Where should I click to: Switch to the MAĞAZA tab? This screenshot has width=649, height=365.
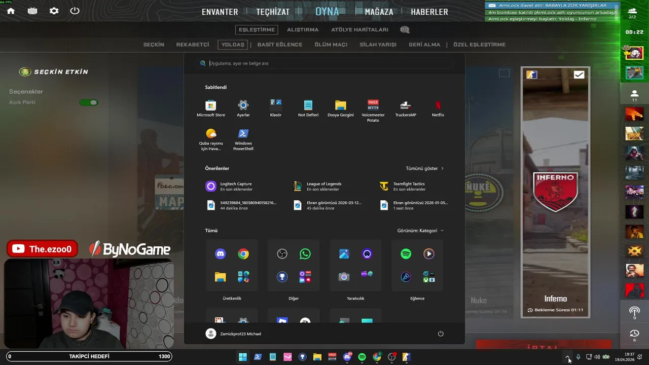(379, 12)
